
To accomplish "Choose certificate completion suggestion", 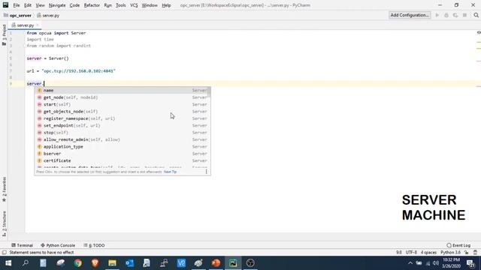I will [x=122, y=160].
